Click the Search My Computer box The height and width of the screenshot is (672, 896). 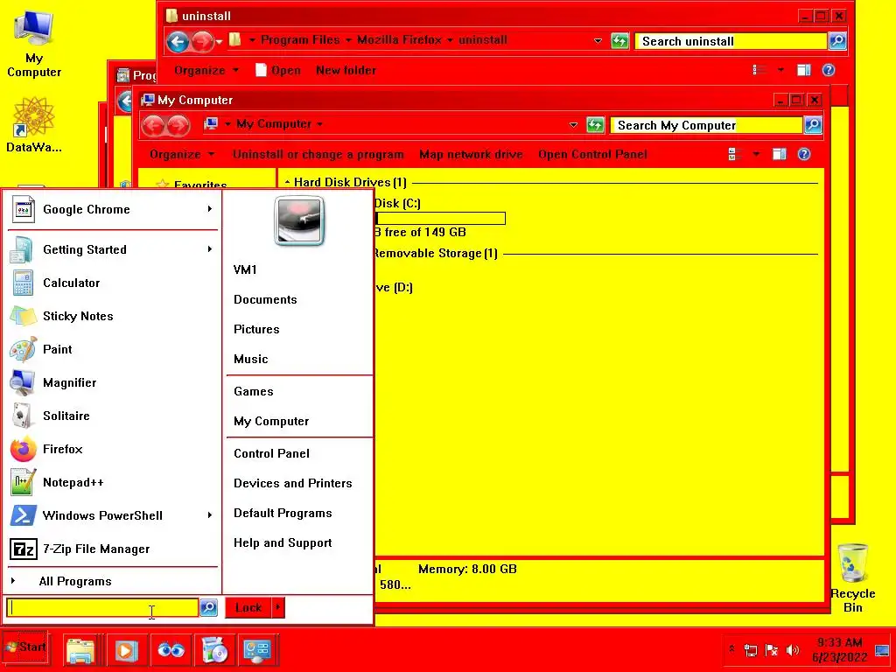[706, 125]
